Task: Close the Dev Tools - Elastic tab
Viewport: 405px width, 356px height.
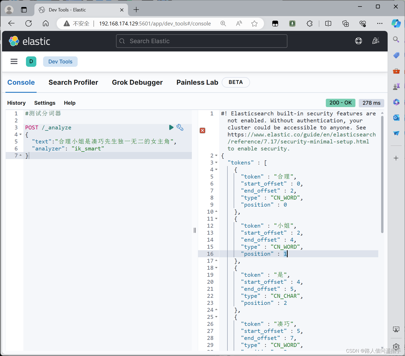Action: pyautogui.click(x=122, y=10)
